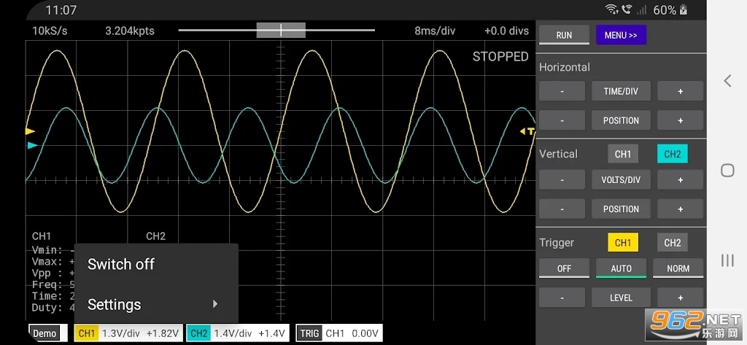Increase horizontal POSITION with plus button

pos(680,120)
